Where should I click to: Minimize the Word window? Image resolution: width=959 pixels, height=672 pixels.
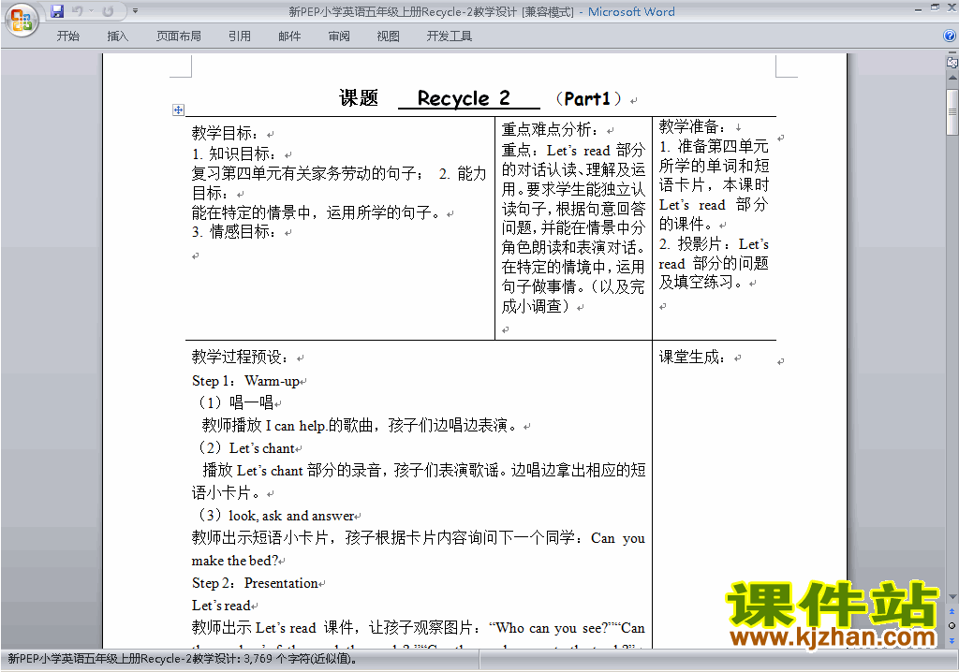[x=919, y=8]
